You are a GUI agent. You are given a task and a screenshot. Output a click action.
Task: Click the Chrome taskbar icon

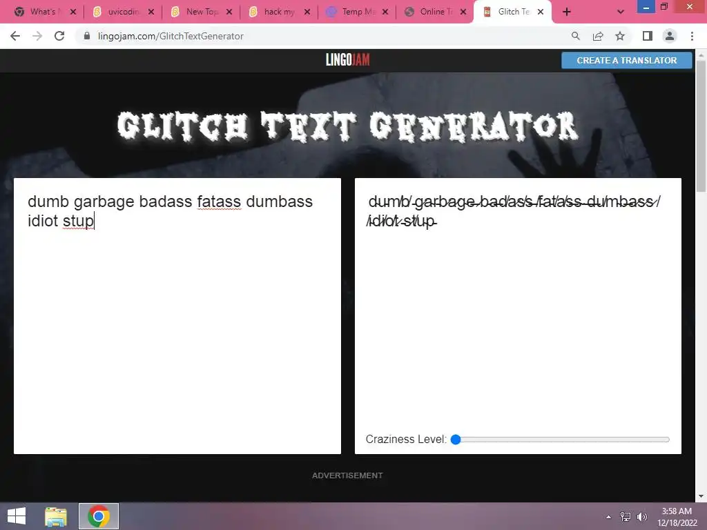99,516
